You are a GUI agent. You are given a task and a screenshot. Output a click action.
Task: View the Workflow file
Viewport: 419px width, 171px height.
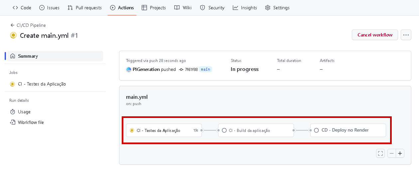31,122
